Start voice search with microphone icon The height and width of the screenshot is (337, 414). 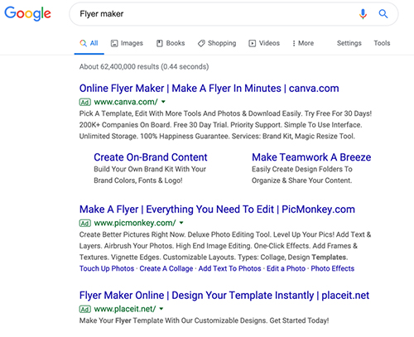[363, 13]
